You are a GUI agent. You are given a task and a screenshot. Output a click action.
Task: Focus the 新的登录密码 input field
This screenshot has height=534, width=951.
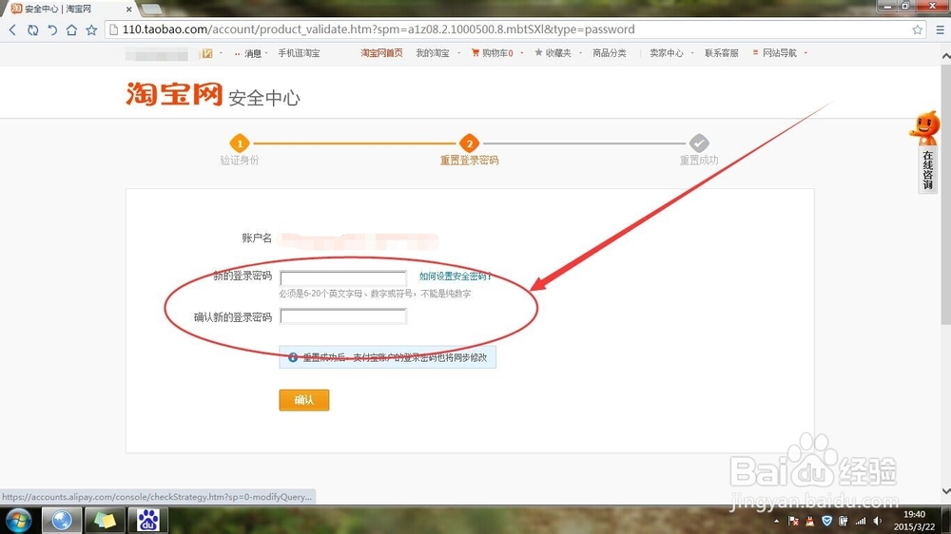tap(343, 278)
